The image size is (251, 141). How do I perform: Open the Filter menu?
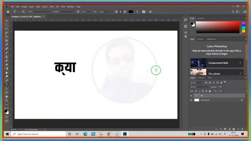52,7
